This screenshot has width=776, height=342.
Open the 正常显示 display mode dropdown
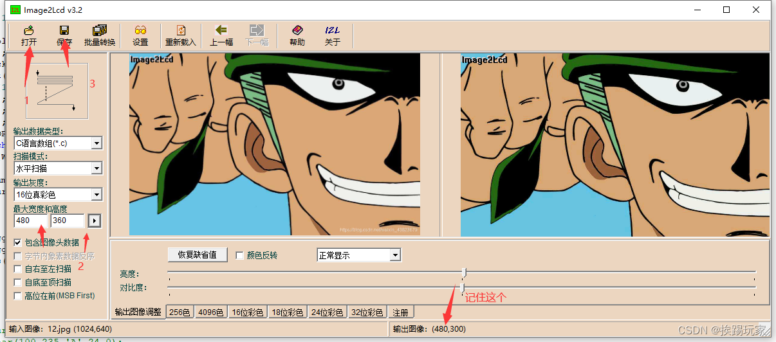pos(395,255)
